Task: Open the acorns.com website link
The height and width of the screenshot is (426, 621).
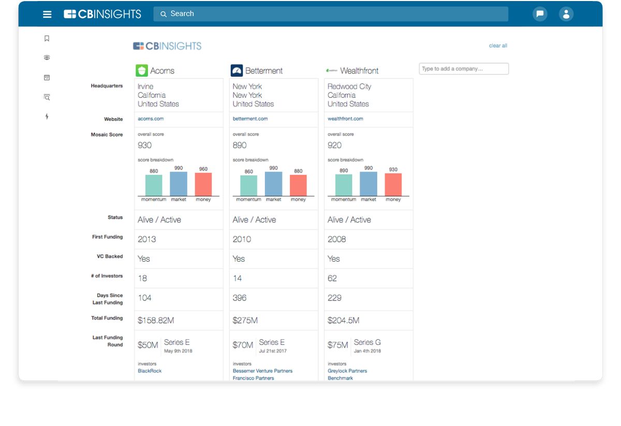Action: tap(151, 119)
